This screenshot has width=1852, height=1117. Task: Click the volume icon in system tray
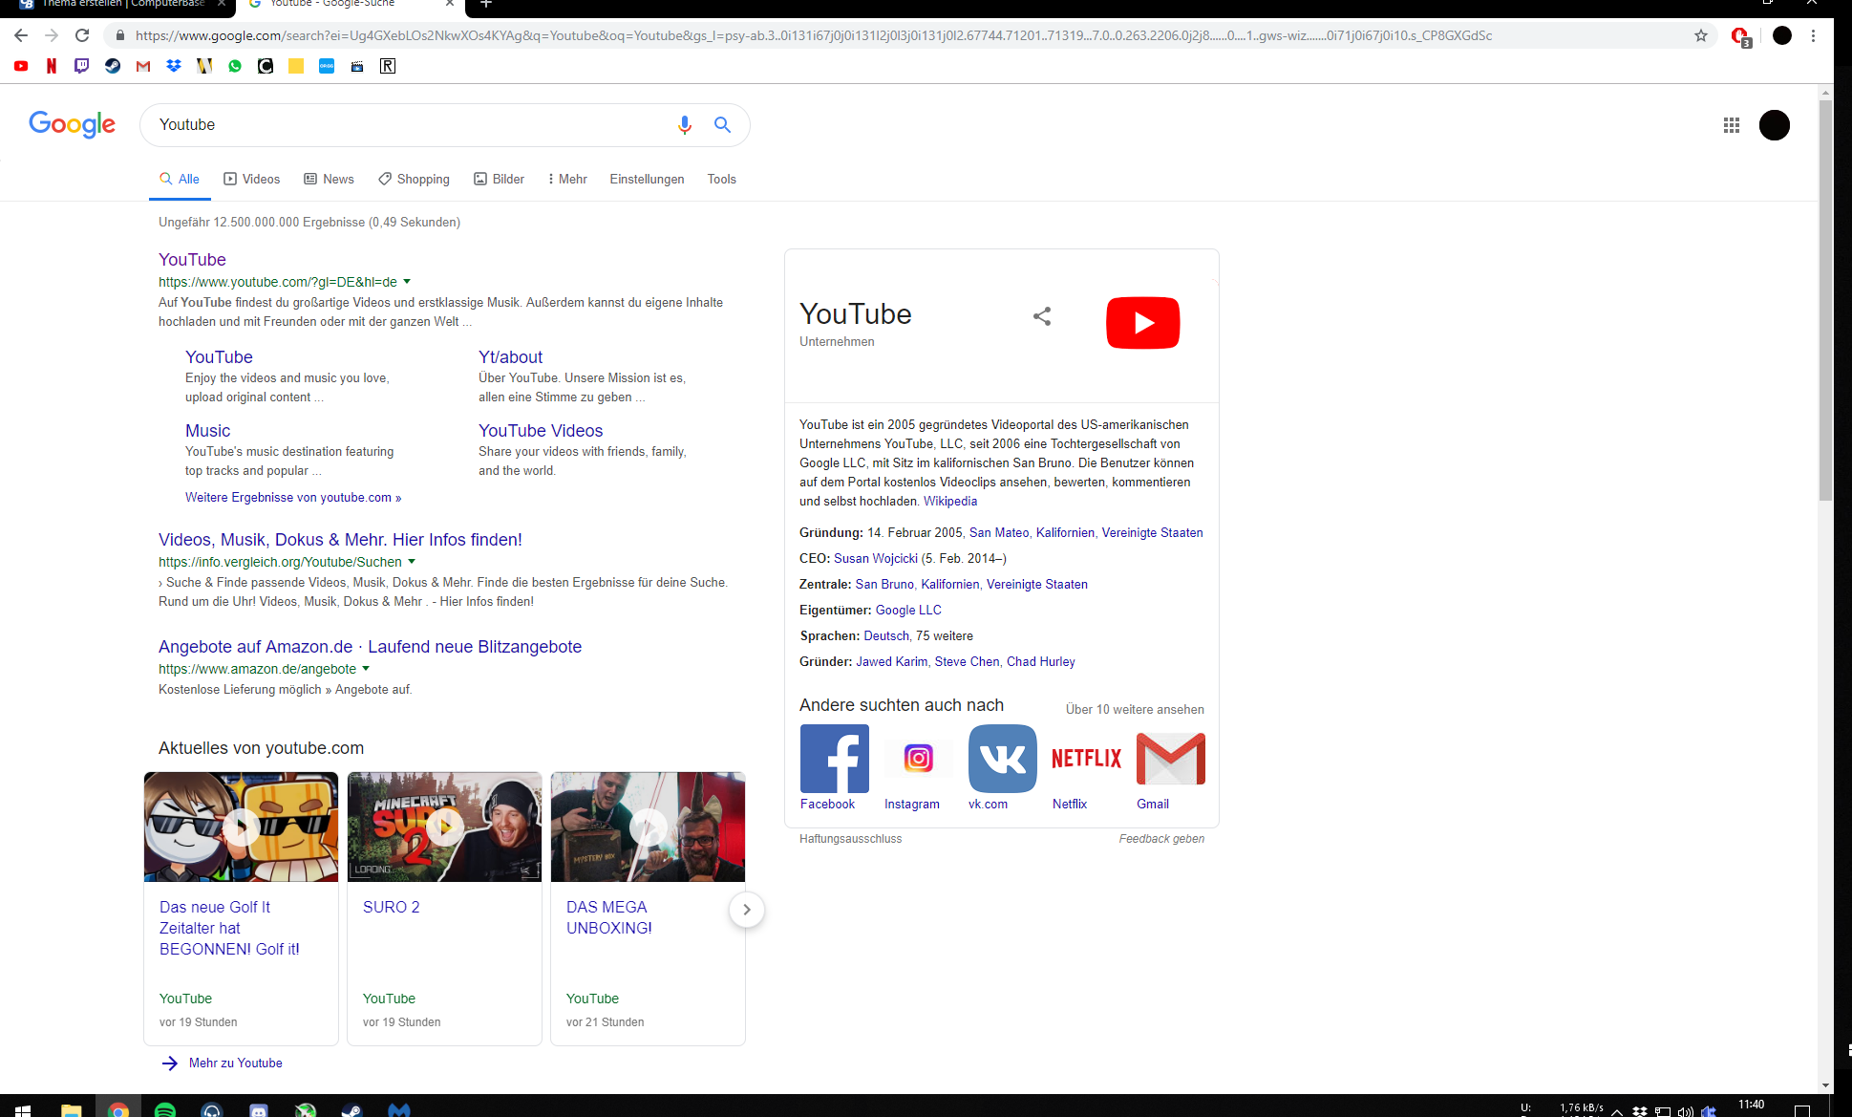tap(1686, 1110)
